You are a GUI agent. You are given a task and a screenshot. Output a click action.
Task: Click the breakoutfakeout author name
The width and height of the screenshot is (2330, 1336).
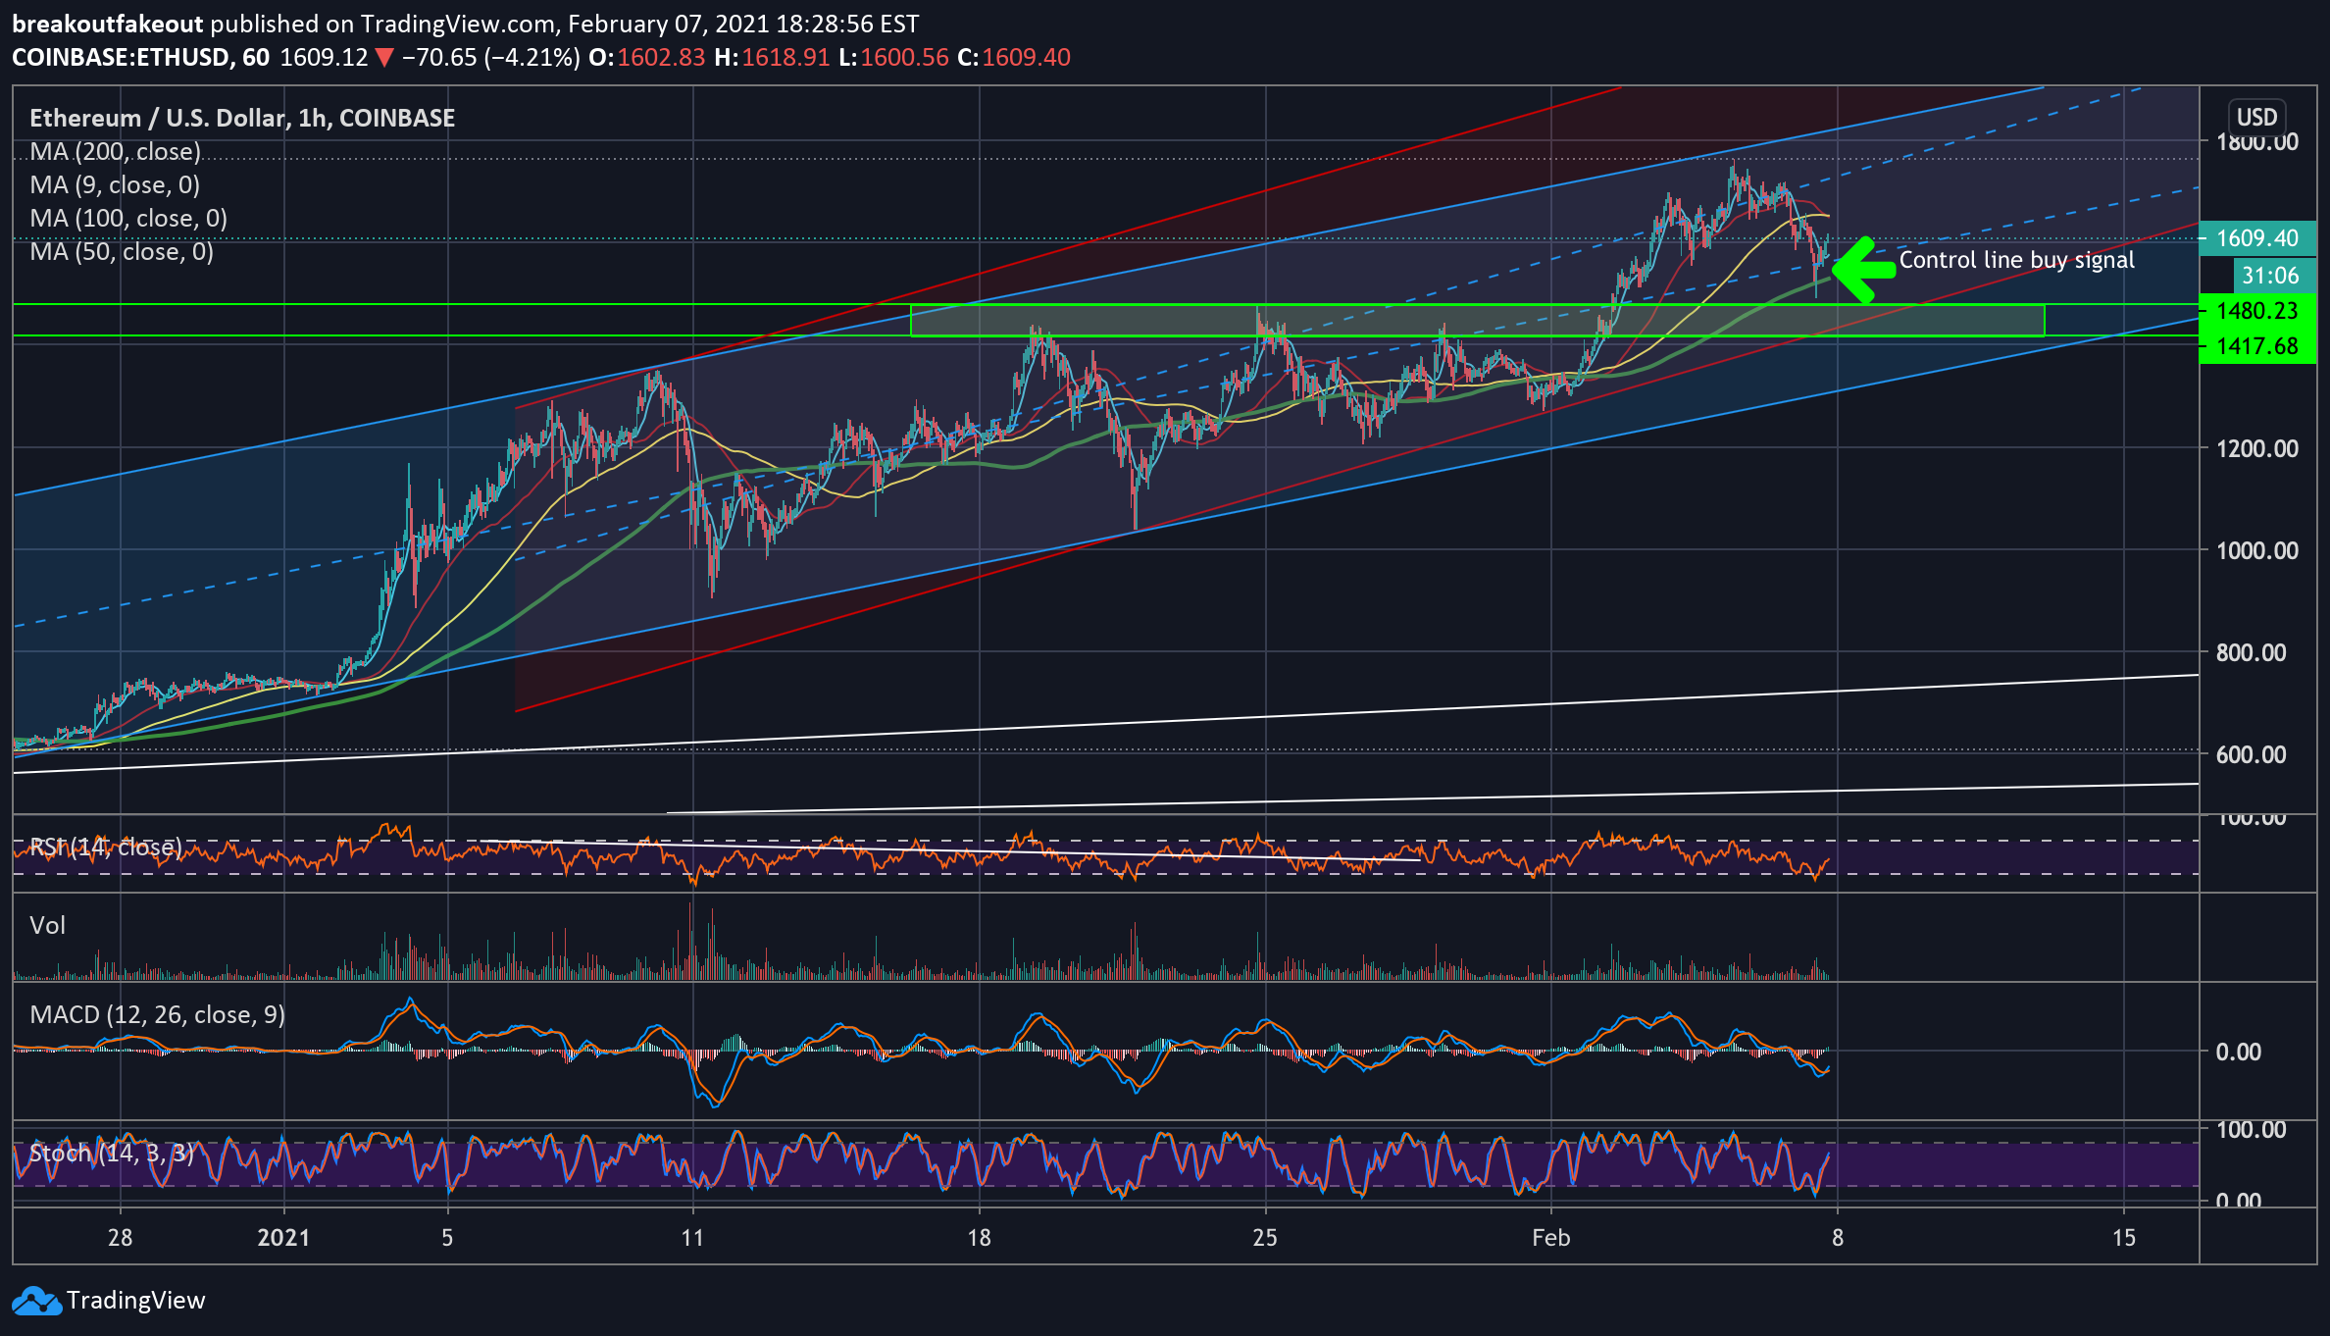click(108, 25)
